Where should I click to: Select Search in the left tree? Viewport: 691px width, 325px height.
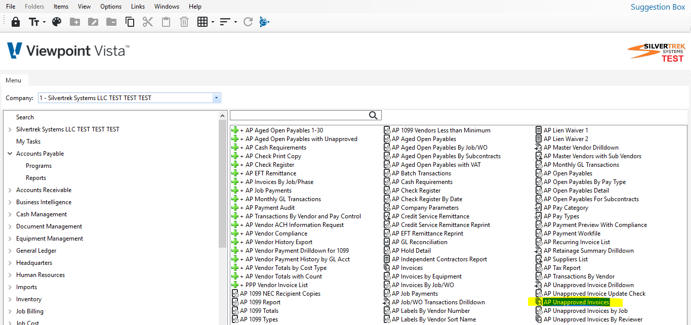coord(25,117)
